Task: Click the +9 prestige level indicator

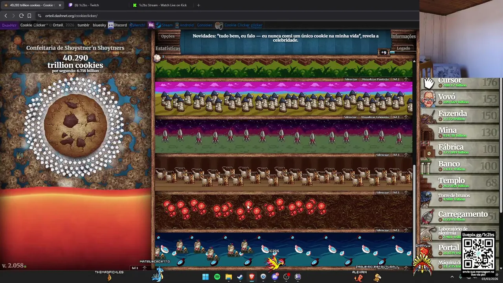Action: click(383, 52)
